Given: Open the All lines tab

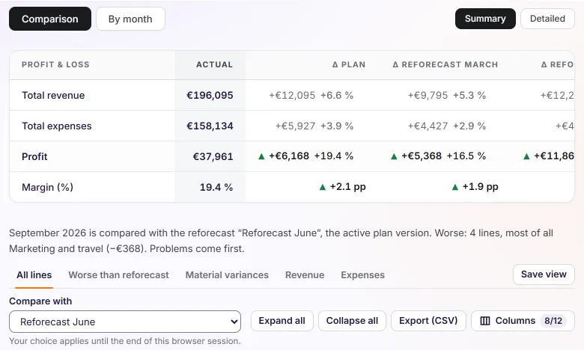Looking at the screenshot, I should (34, 275).
